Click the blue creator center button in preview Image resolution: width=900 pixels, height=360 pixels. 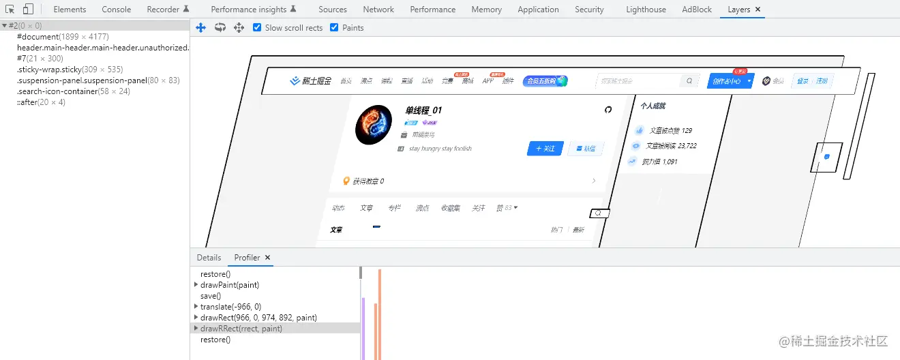tap(730, 81)
